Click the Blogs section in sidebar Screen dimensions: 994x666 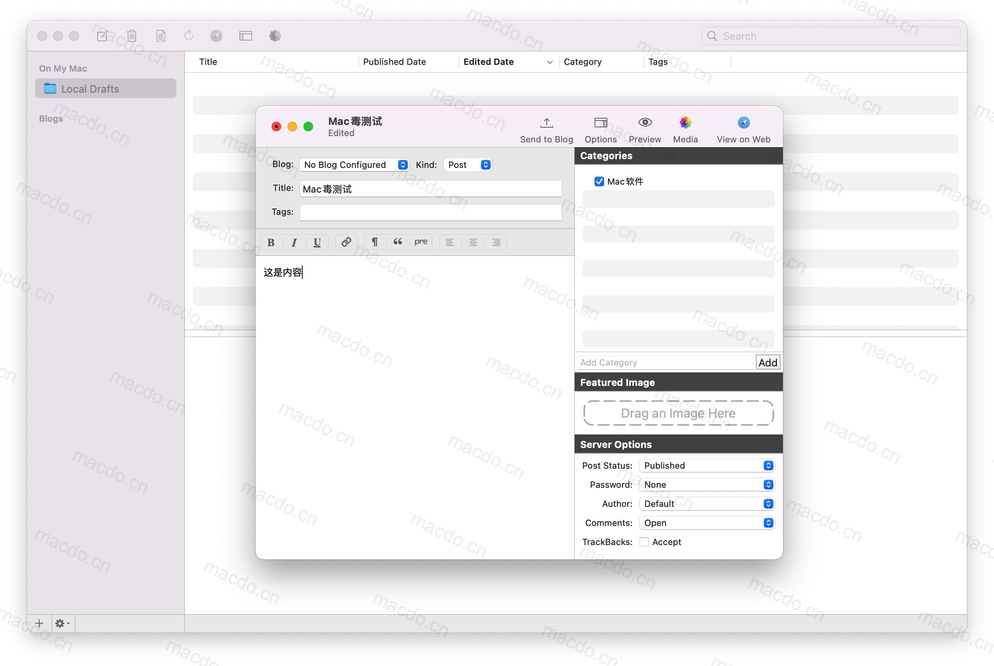(51, 117)
